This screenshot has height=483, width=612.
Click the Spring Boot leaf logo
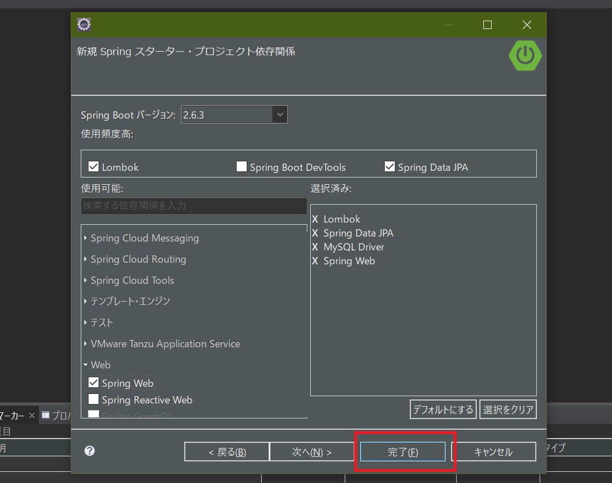click(x=525, y=56)
